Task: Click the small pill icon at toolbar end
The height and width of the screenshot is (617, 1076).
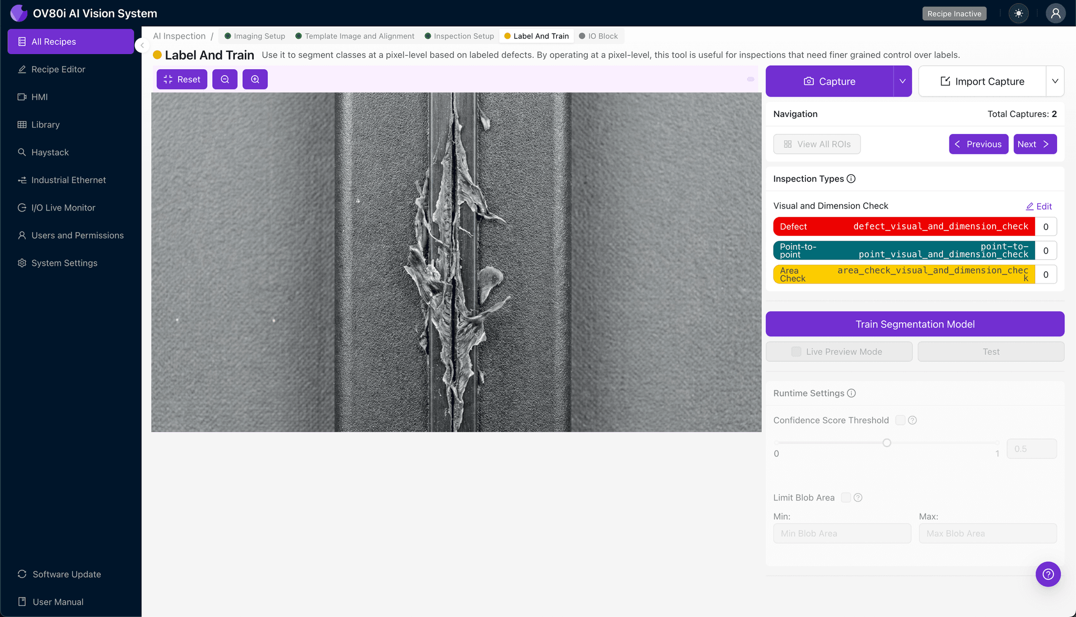Action: [751, 79]
